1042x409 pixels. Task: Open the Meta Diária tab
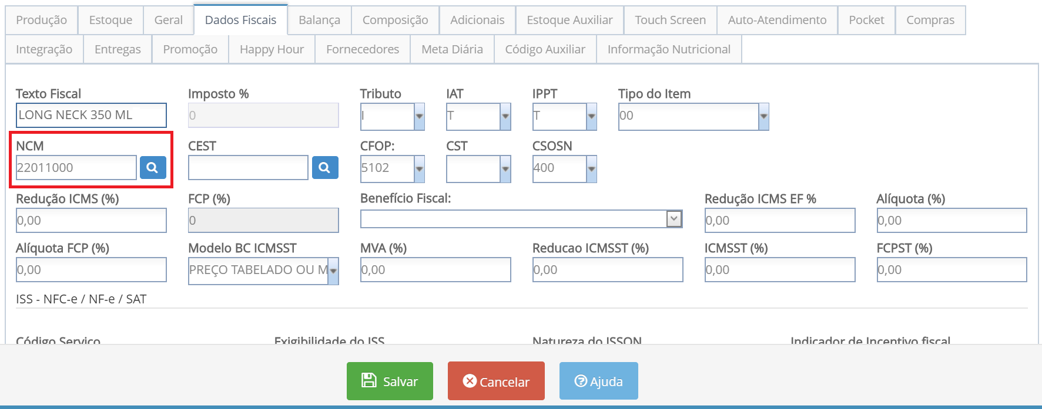[452, 49]
